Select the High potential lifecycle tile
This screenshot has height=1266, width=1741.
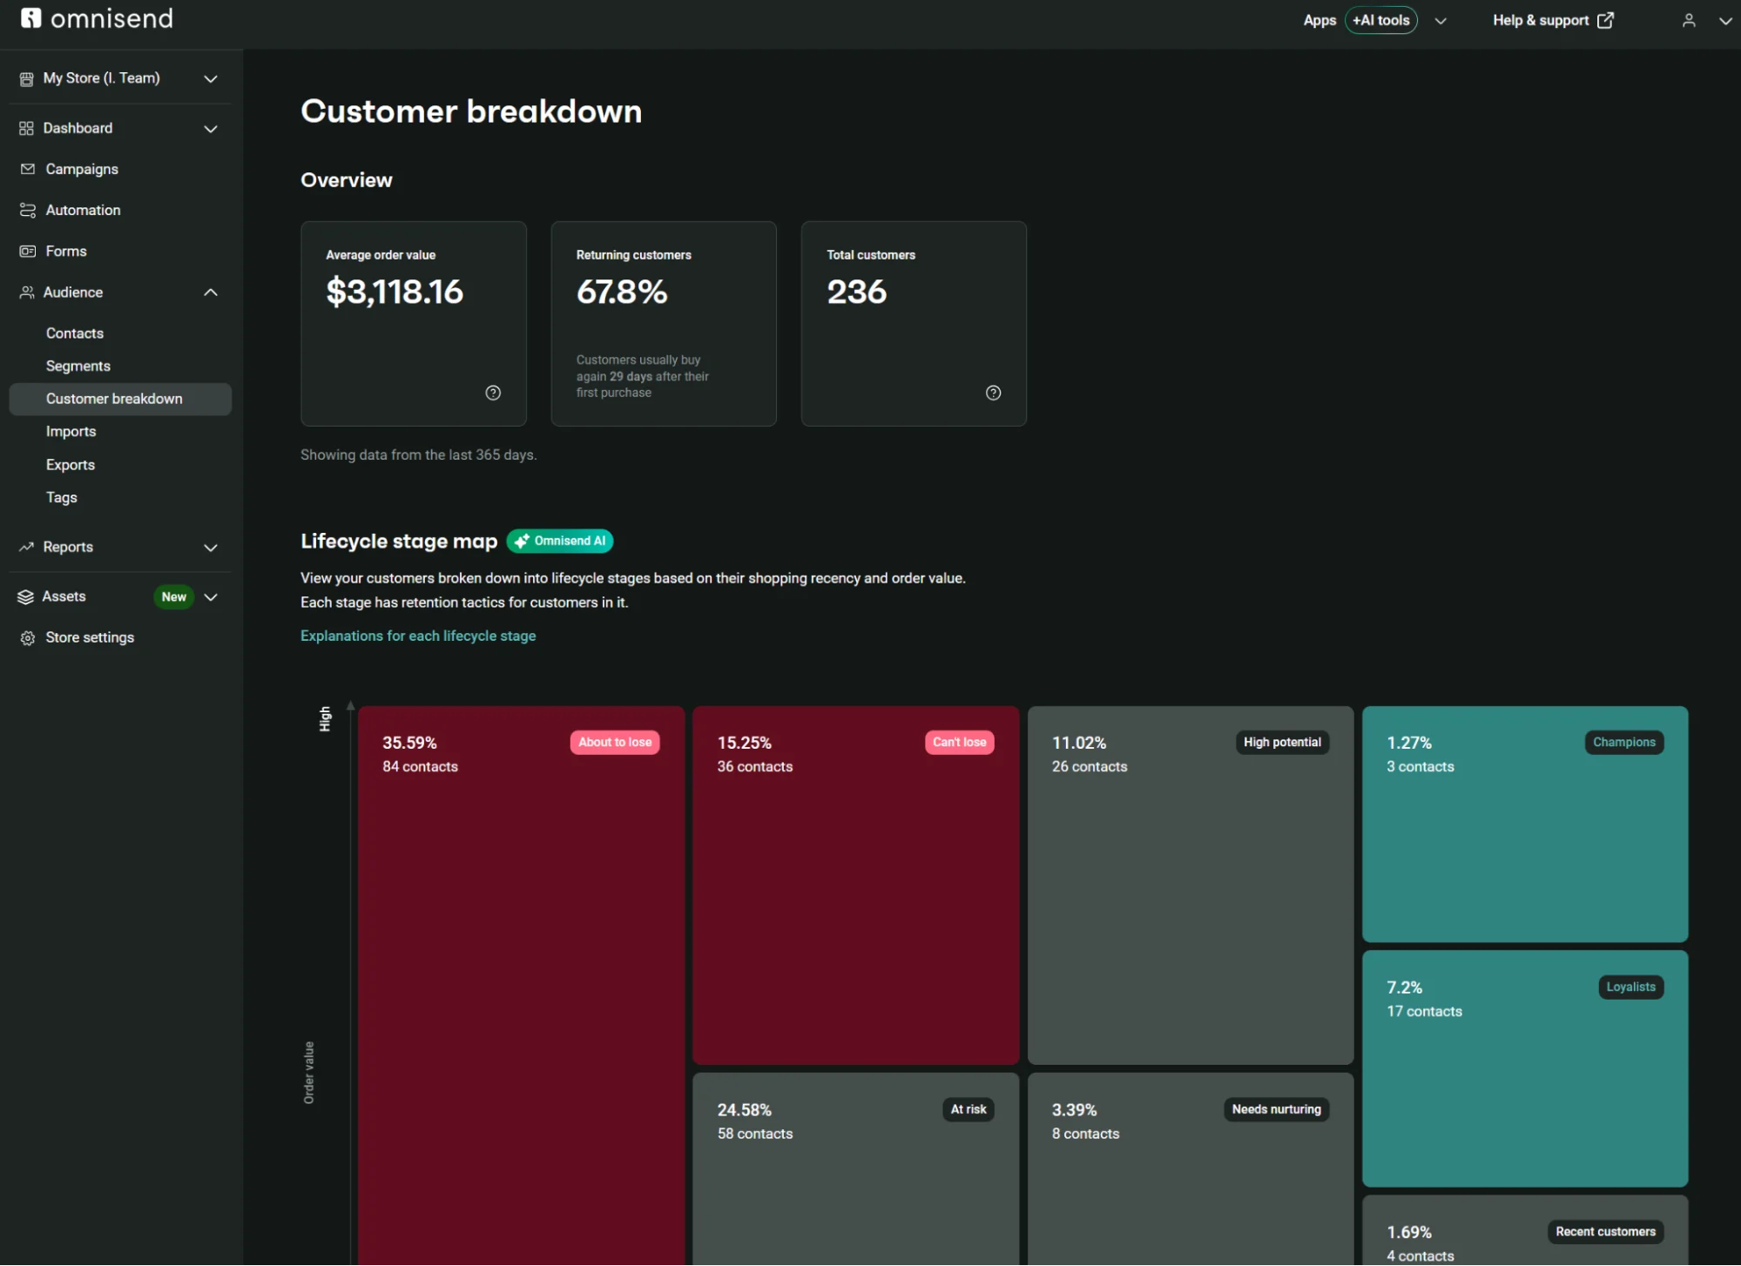pos(1191,885)
